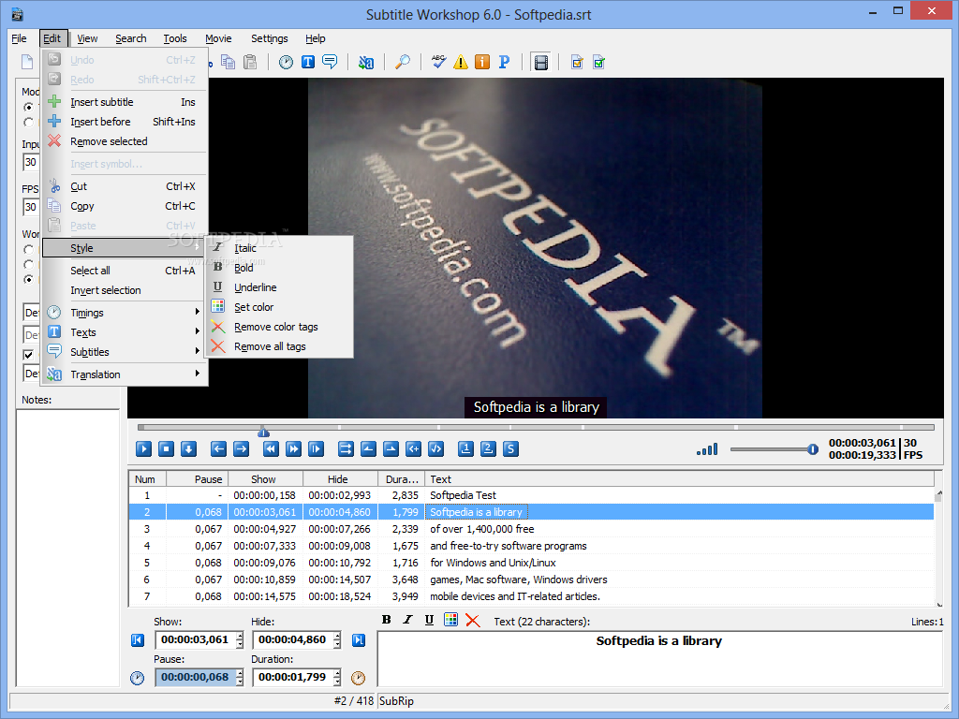
Task: Apply Bold using the B editor button
Action: pyautogui.click(x=387, y=620)
